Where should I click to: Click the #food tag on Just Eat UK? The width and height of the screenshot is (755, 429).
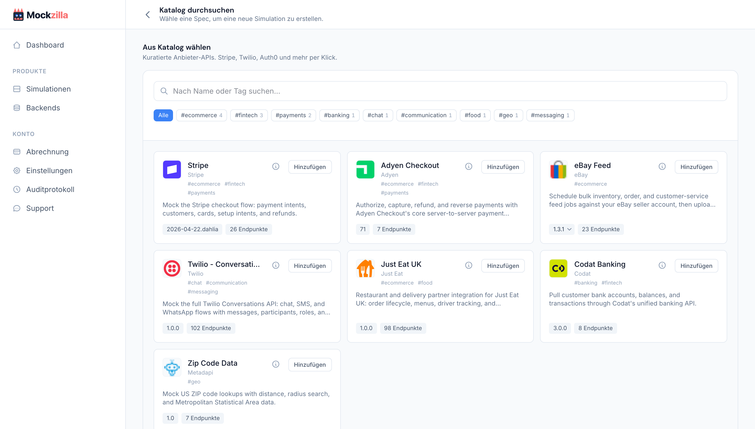(425, 283)
